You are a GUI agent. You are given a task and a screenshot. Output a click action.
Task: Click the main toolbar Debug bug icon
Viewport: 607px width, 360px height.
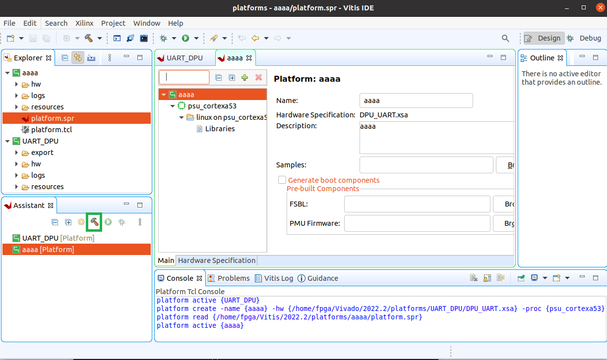click(x=163, y=38)
